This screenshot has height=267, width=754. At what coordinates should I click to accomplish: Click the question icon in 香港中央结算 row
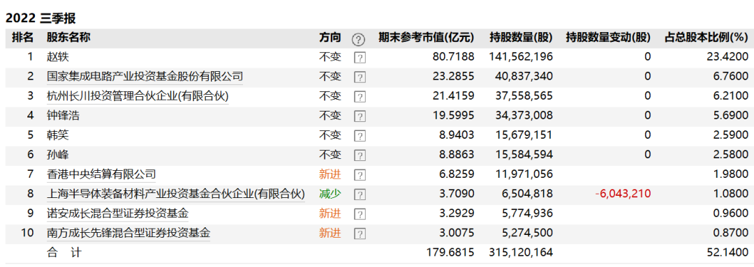(360, 175)
